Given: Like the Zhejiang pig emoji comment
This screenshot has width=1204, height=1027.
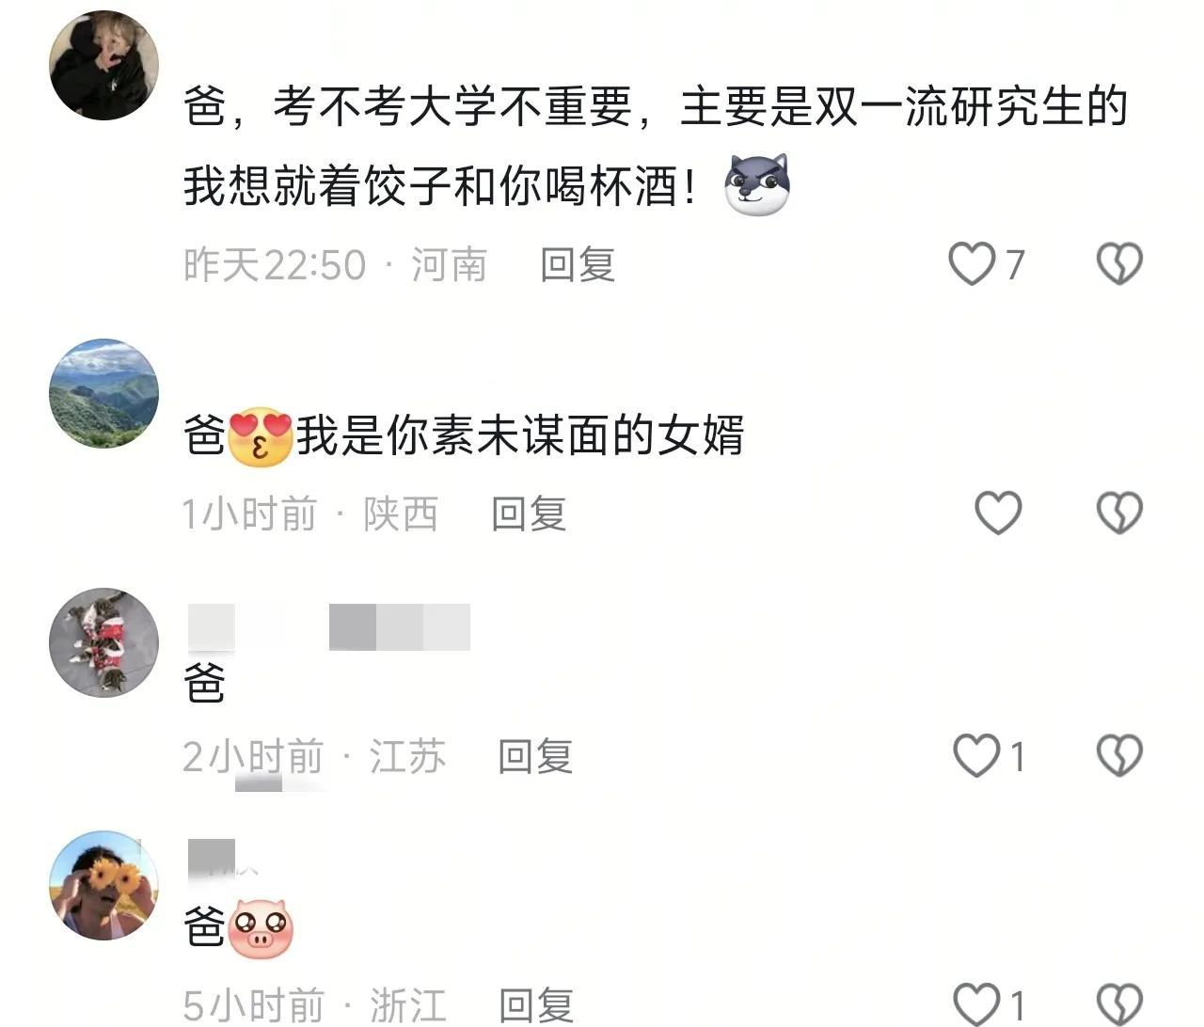Looking at the screenshot, I should pos(977,1003).
